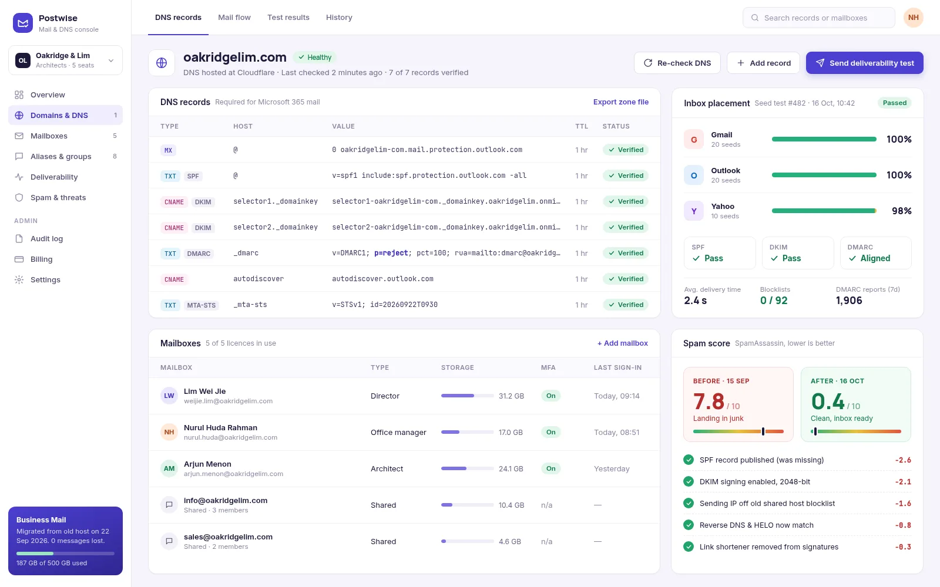Click the Before 7.8 spam score slider

738,431
